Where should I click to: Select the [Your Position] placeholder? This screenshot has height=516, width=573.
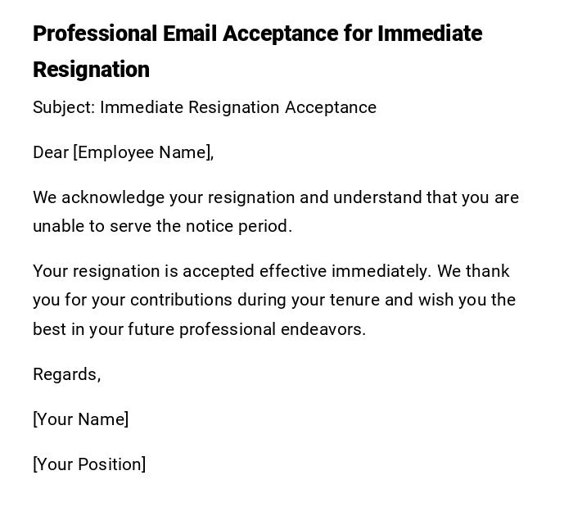coord(89,464)
